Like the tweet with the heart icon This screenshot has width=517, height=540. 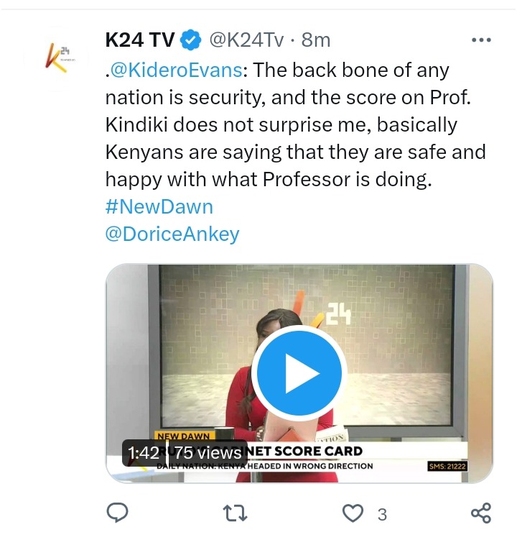click(353, 513)
